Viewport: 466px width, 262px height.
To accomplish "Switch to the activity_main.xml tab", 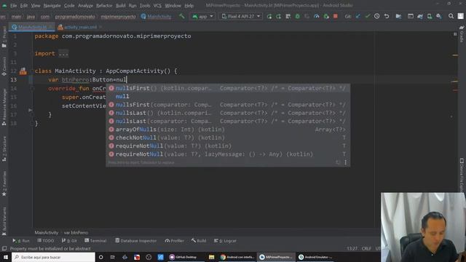I will [x=80, y=27].
